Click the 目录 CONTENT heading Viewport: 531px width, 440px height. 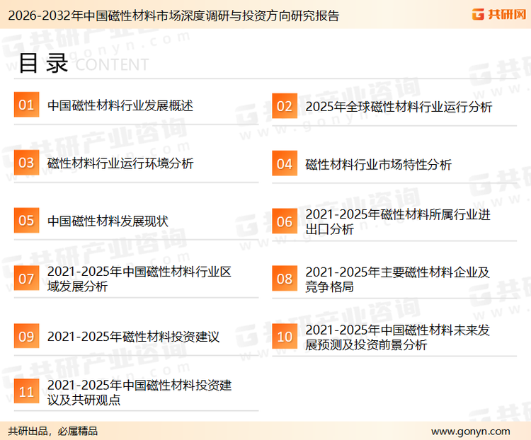click(x=83, y=64)
